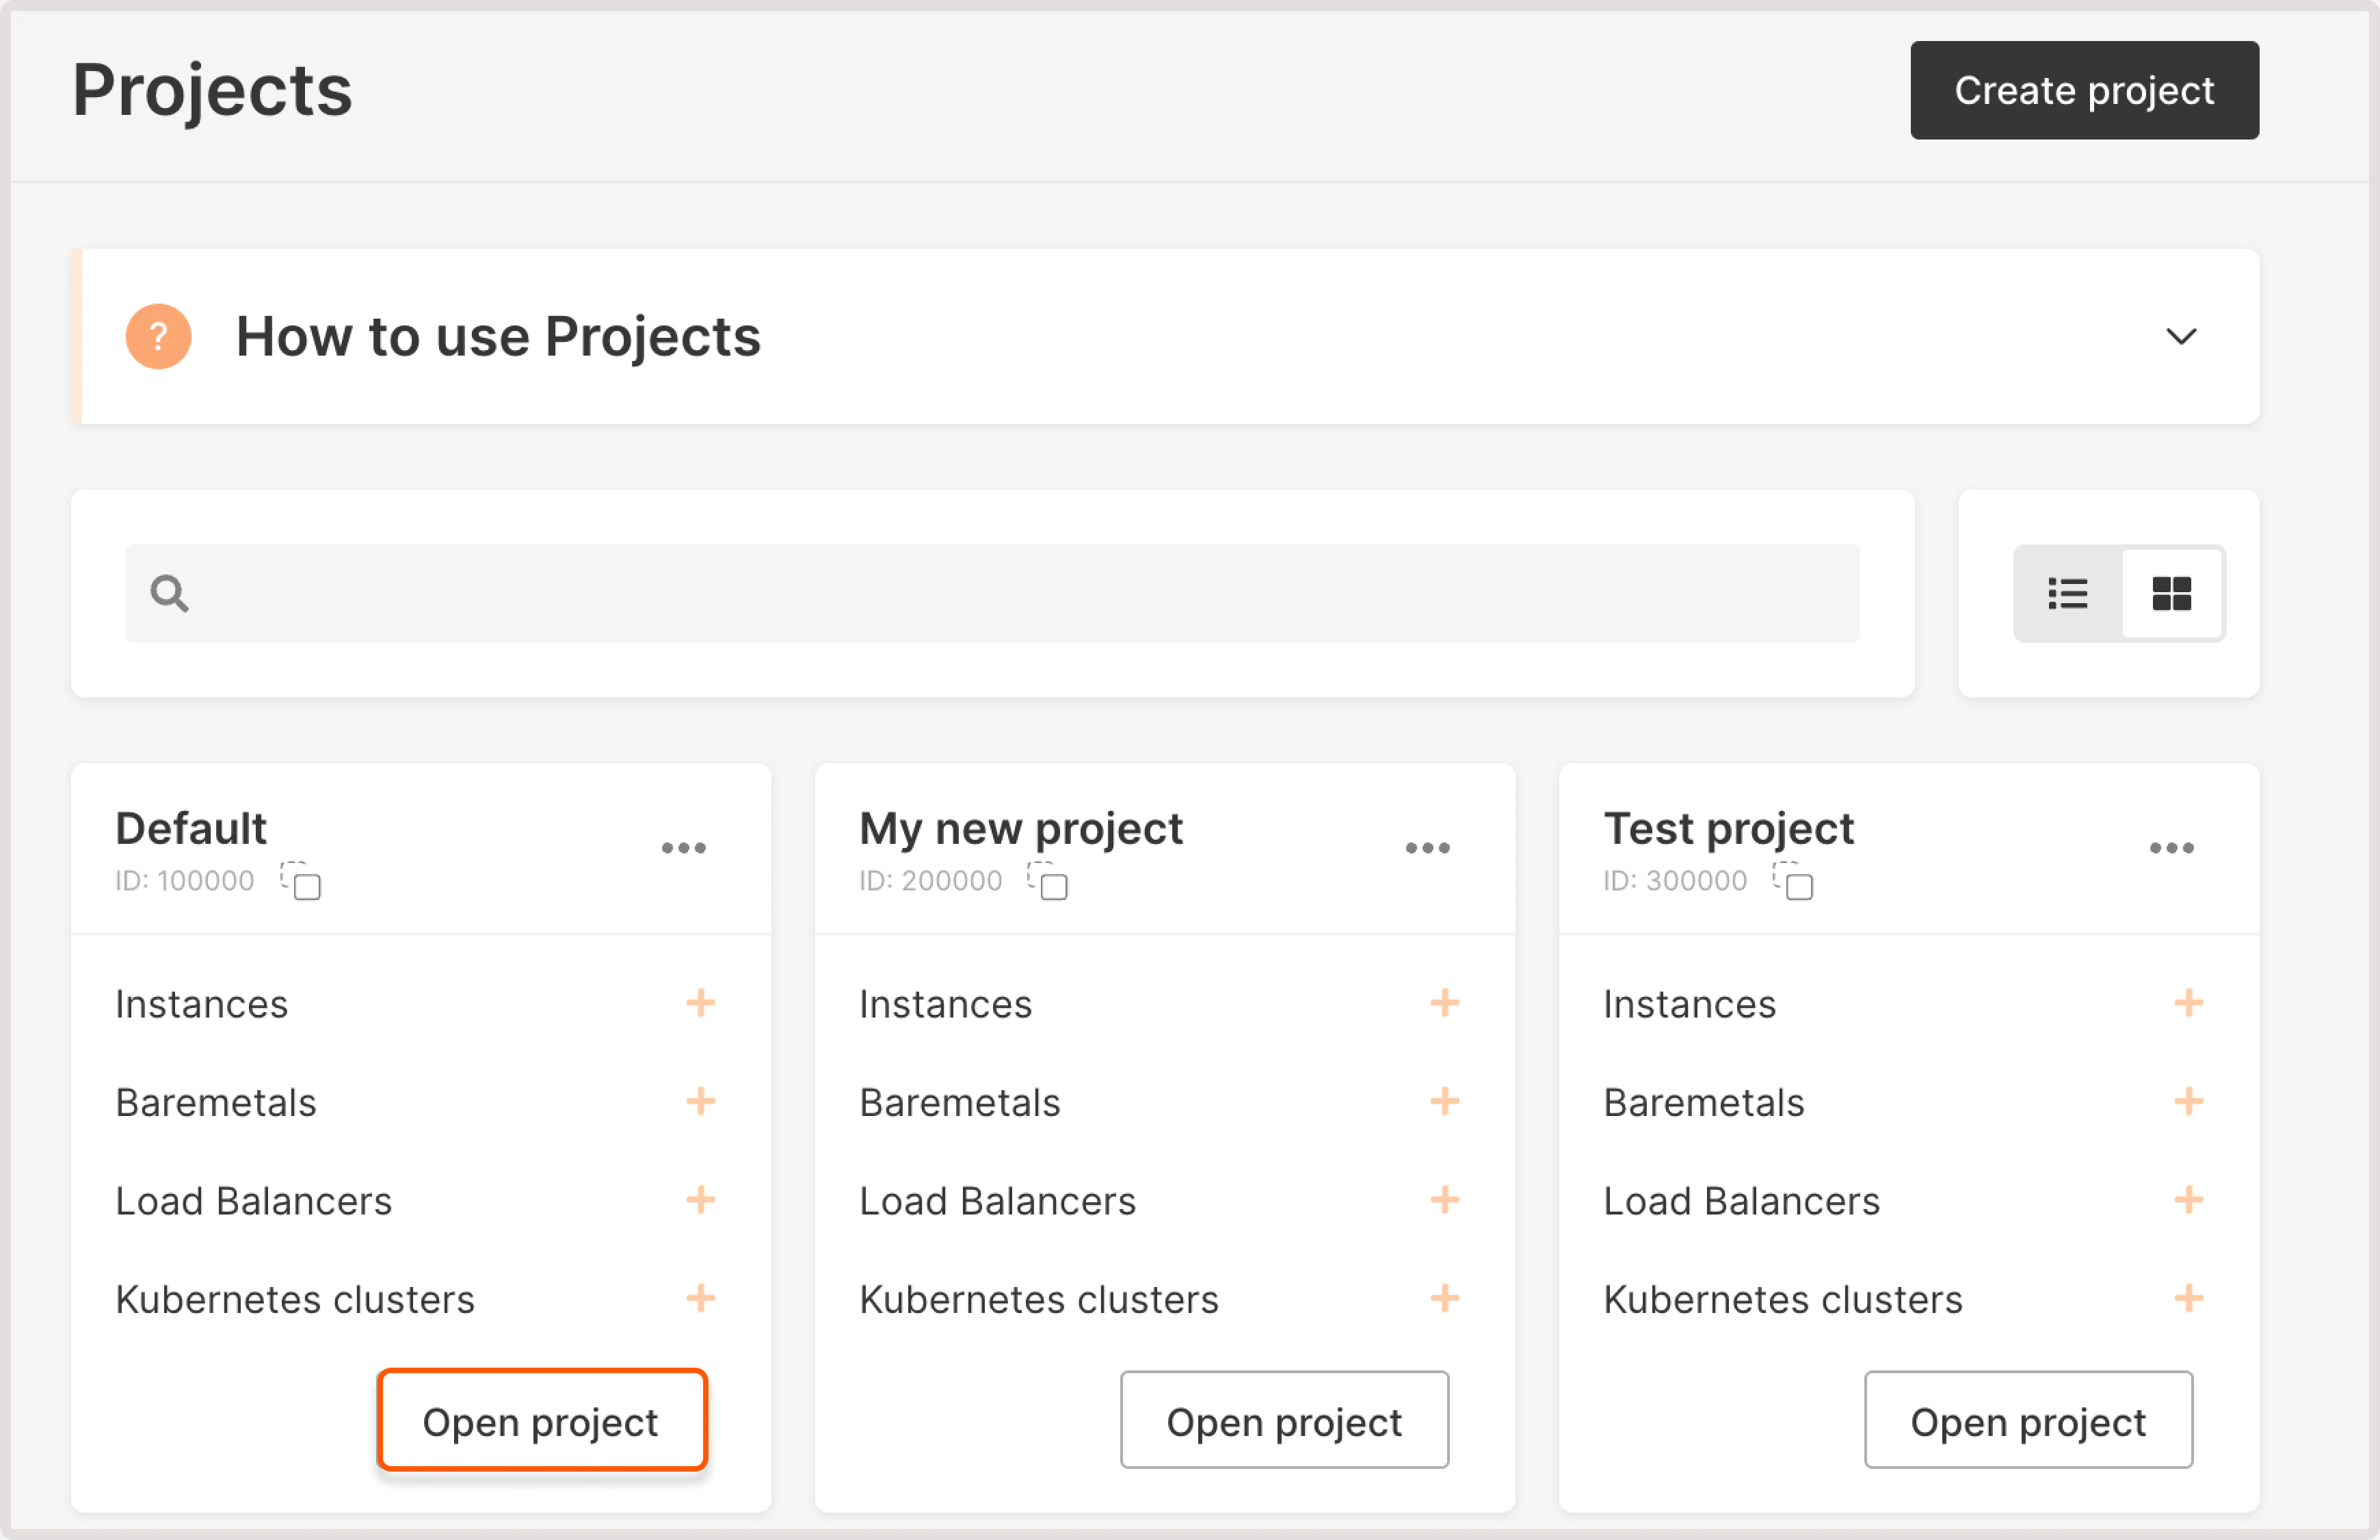Click the Create project button
This screenshot has height=1540, width=2380.
(2084, 89)
